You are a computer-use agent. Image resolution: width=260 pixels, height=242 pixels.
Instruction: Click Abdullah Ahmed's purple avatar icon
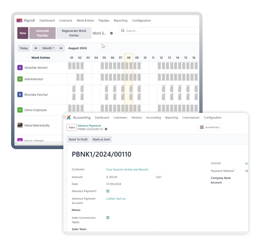[x=20, y=68]
